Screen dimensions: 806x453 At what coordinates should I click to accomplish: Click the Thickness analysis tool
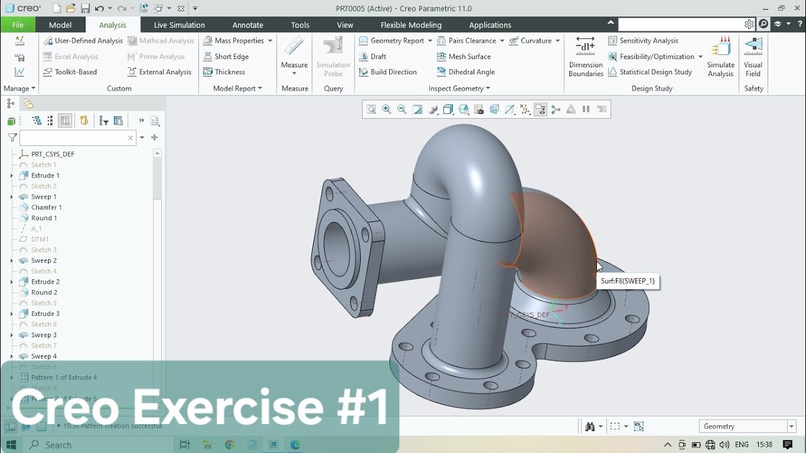tap(224, 72)
